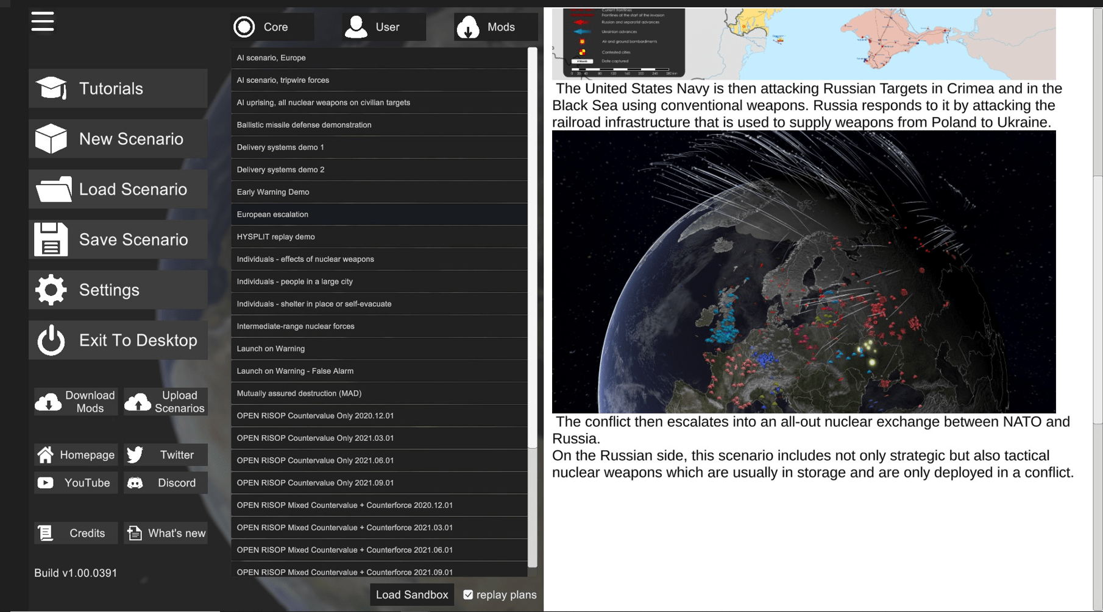1103x612 pixels.
Task: Select 'Delivery systems demo 1' scenario
Action: [x=379, y=147]
